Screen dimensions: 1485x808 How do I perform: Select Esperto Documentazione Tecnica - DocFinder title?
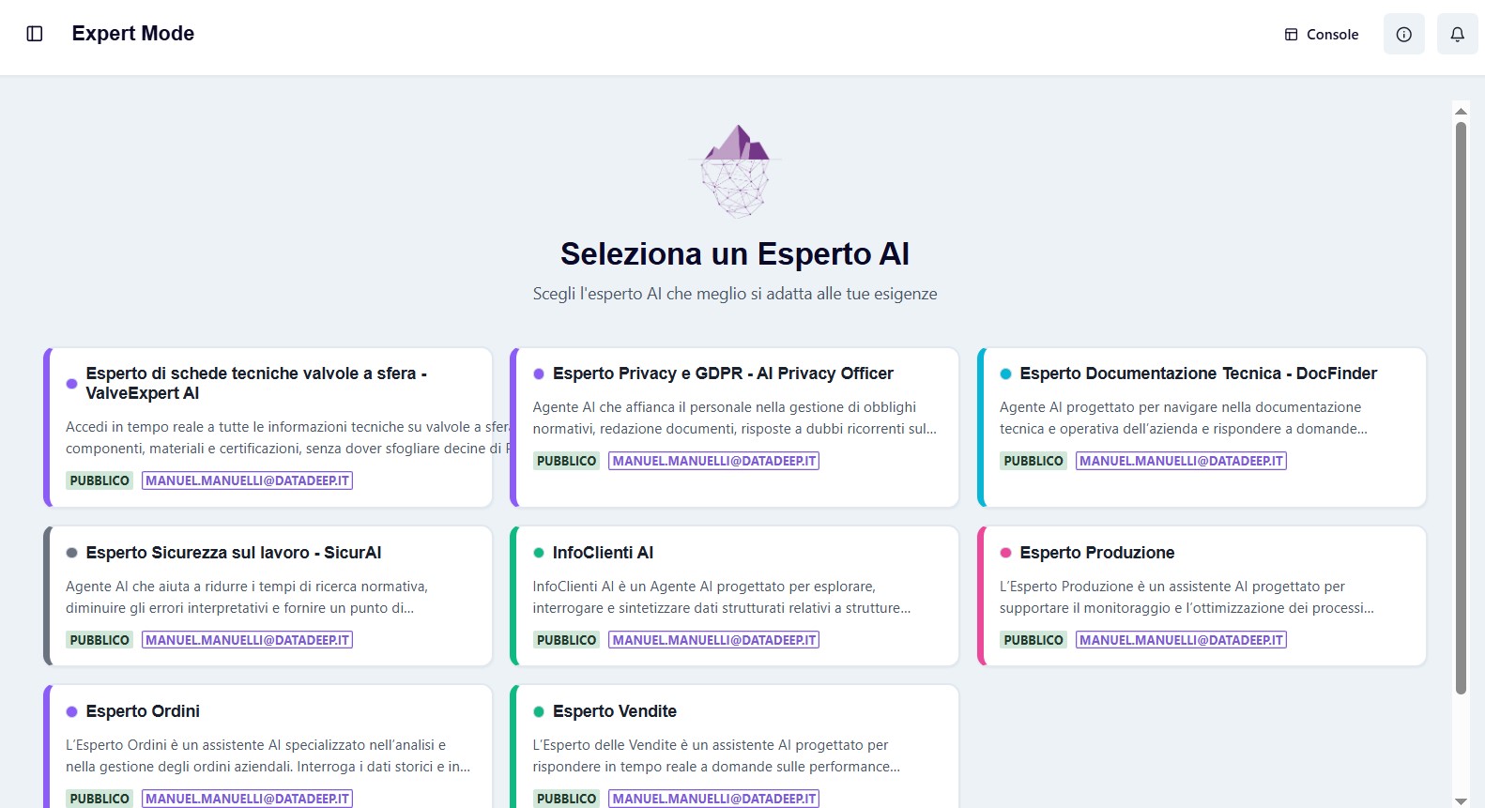pyautogui.click(x=1199, y=374)
